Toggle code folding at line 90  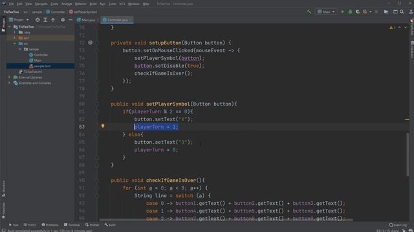tap(97, 180)
